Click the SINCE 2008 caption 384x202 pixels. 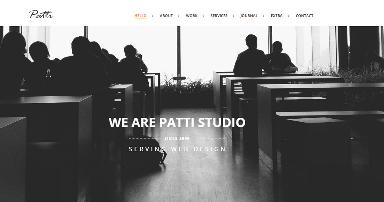(x=177, y=139)
